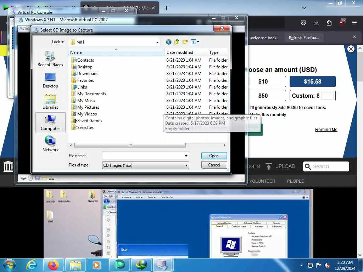Open Firefox extensions puzzle icon

click(329, 23)
